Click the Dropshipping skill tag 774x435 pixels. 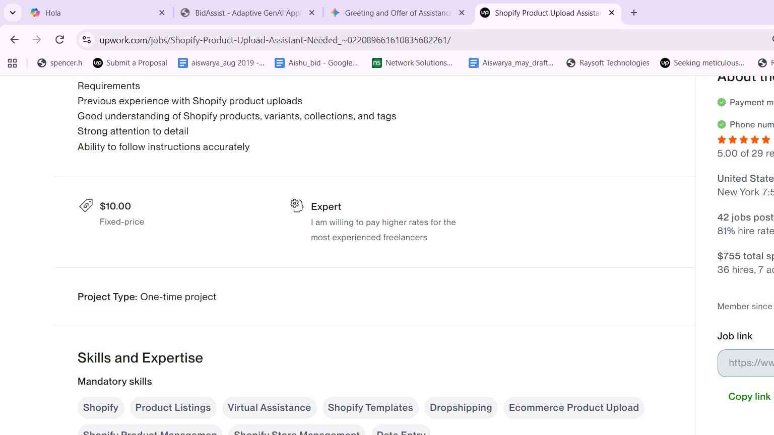pos(461,407)
